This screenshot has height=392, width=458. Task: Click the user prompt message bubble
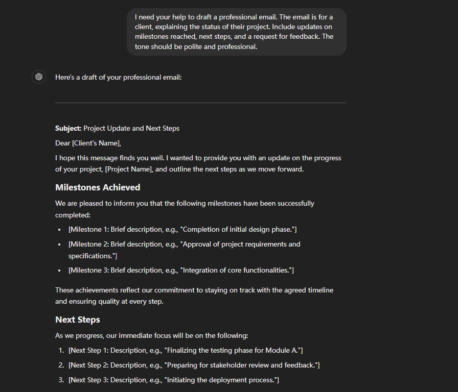(236, 32)
